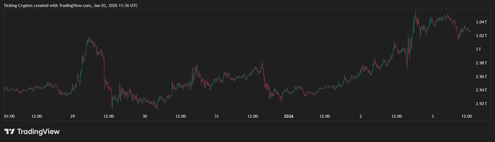Select the 2 date marker on time axis

pos(361,116)
